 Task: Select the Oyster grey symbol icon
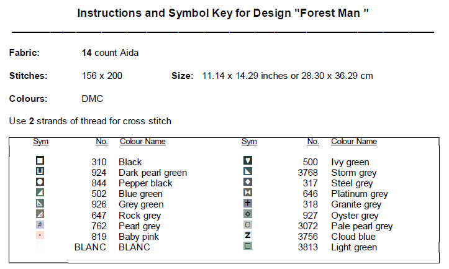[x=248, y=214]
